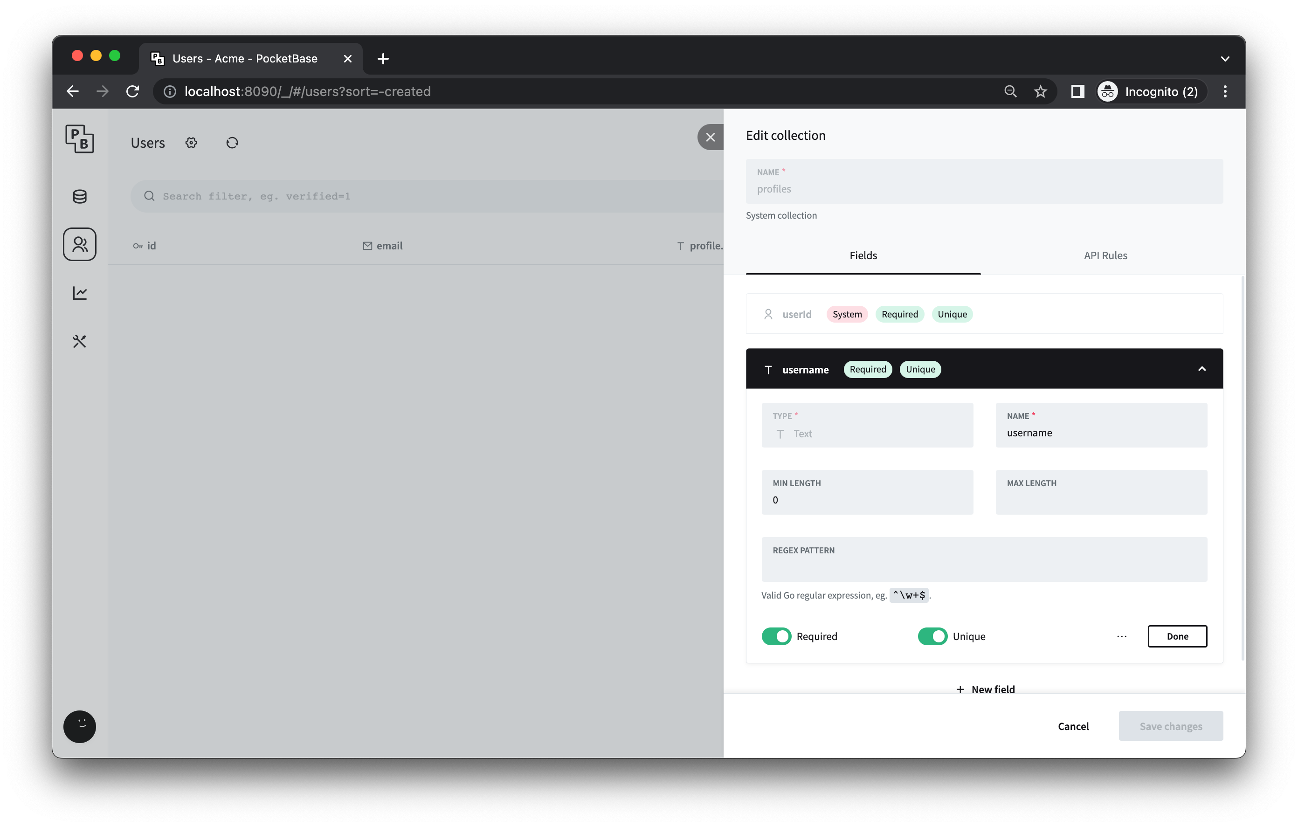Click the Regex Pattern input

point(984,559)
